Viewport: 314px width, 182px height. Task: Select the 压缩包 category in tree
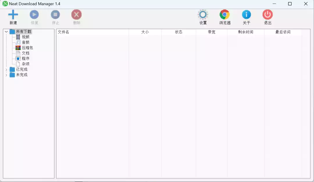click(x=27, y=48)
